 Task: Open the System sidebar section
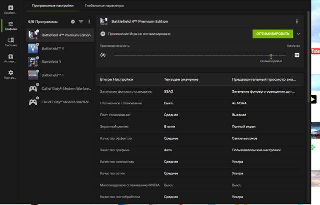point(10,42)
